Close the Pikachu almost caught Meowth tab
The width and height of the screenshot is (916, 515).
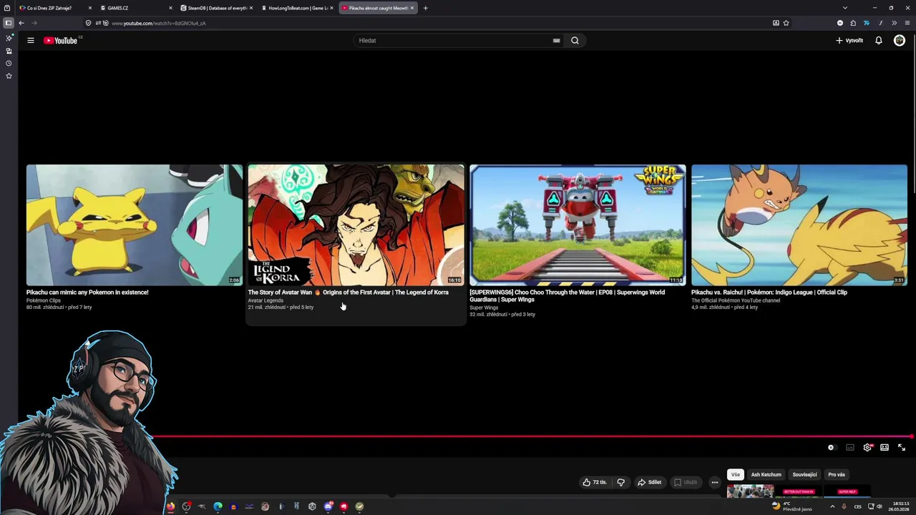coord(412,8)
